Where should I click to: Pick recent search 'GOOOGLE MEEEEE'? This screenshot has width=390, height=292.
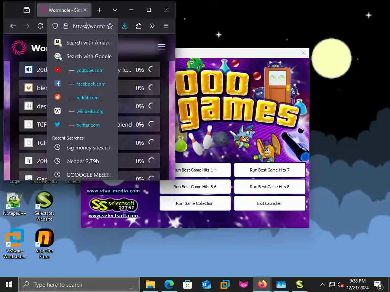(83, 175)
